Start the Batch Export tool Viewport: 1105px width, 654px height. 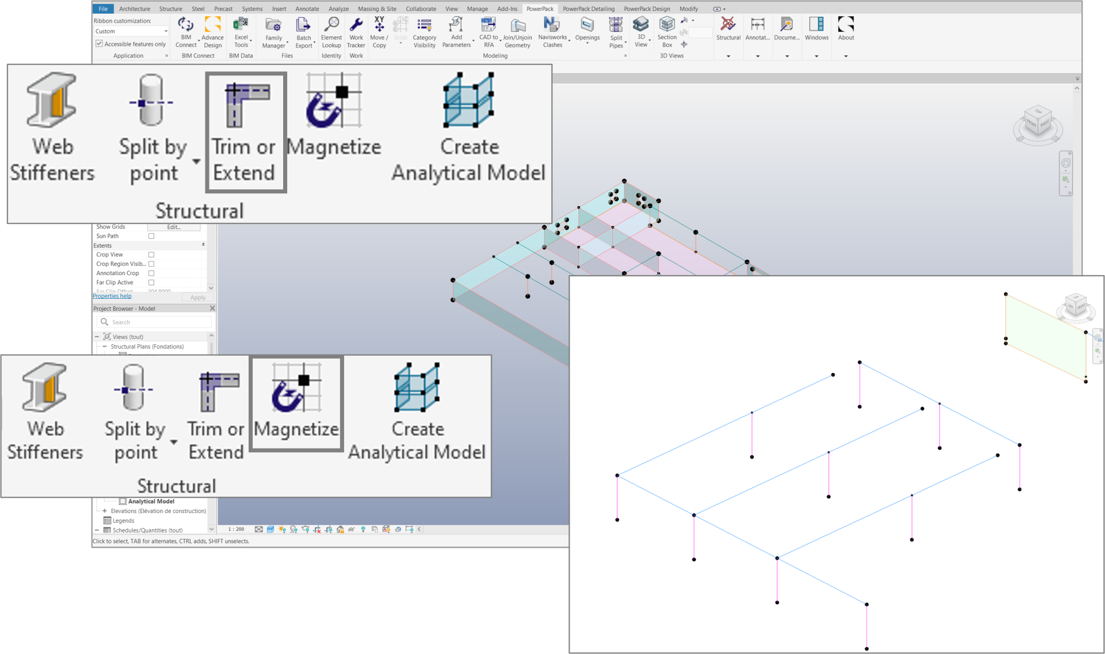click(x=304, y=33)
